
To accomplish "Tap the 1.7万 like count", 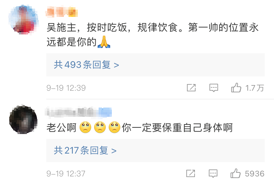I will [x=254, y=88].
